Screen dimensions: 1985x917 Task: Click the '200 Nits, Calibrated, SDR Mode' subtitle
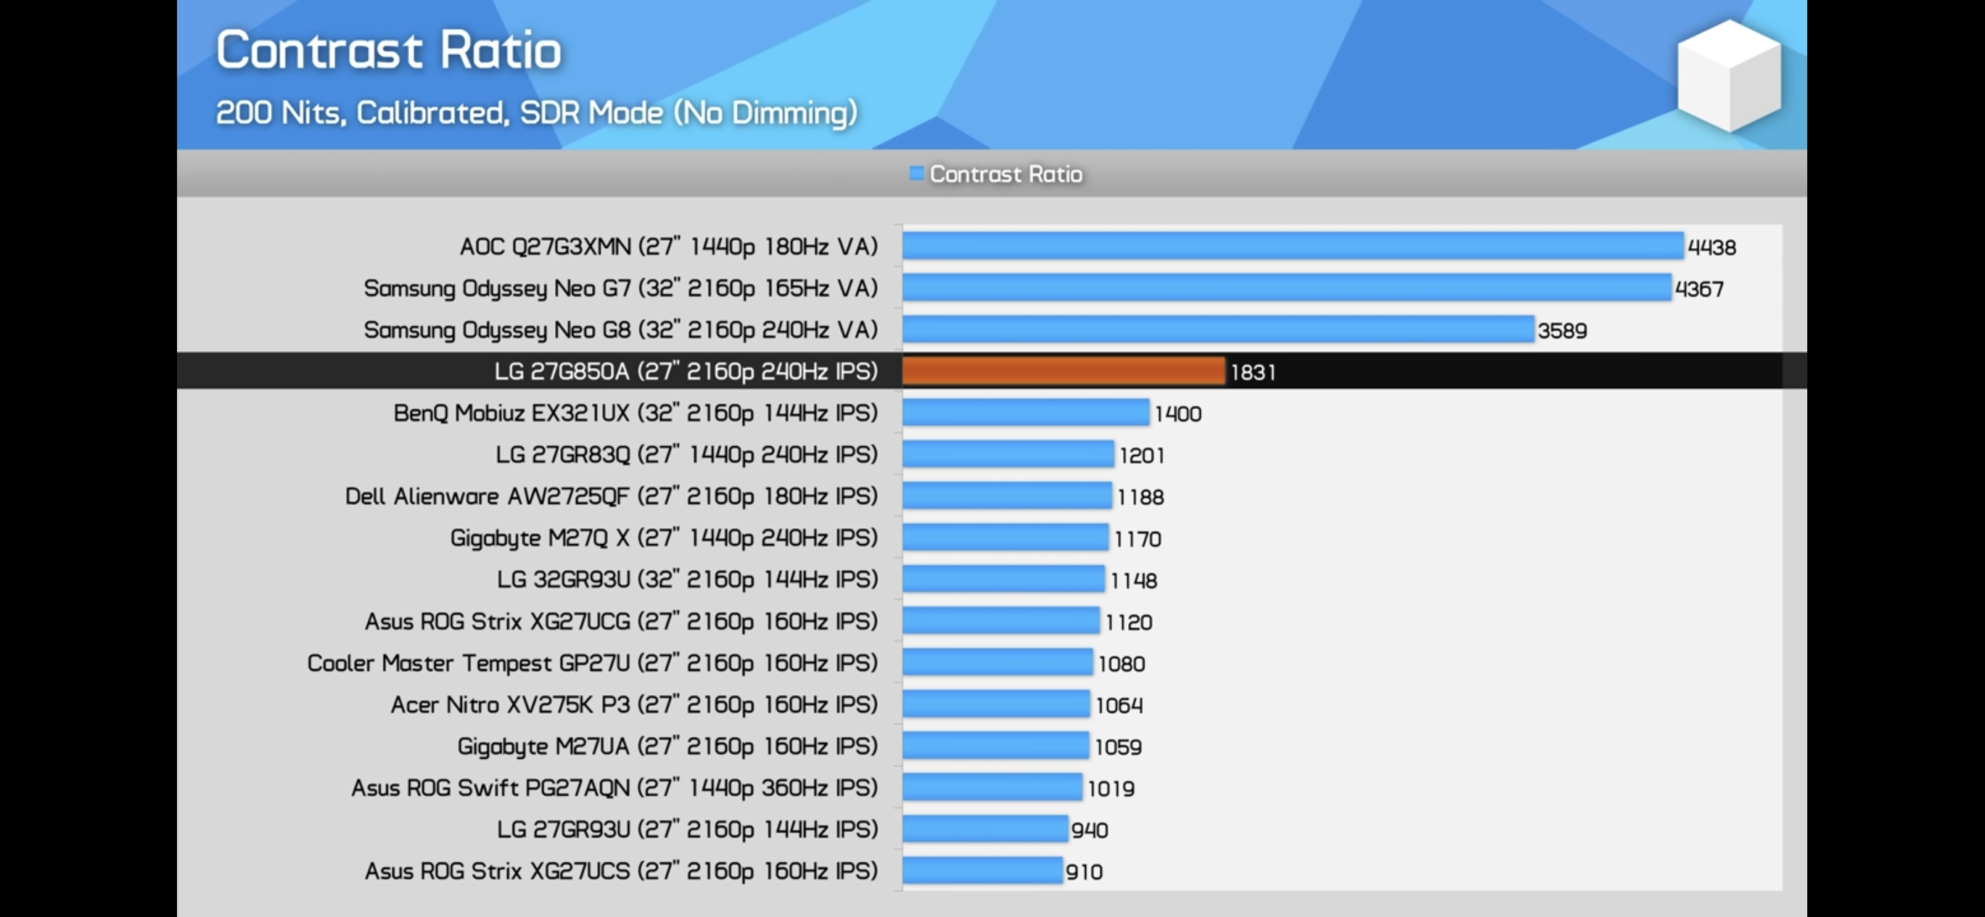[x=536, y=112]
